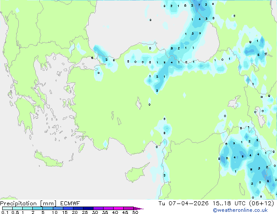Select the 0.1–0.5 mm lightest legend swatch
Screen dimensions: 277x214
pos(7,208)
